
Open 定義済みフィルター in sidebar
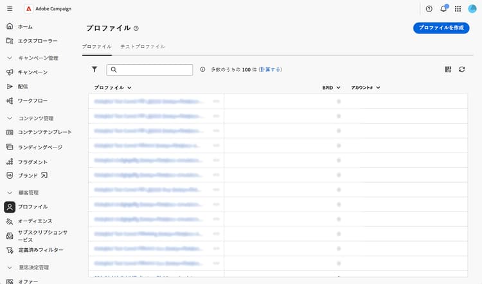pyautogui.click(x=41, y=250)
